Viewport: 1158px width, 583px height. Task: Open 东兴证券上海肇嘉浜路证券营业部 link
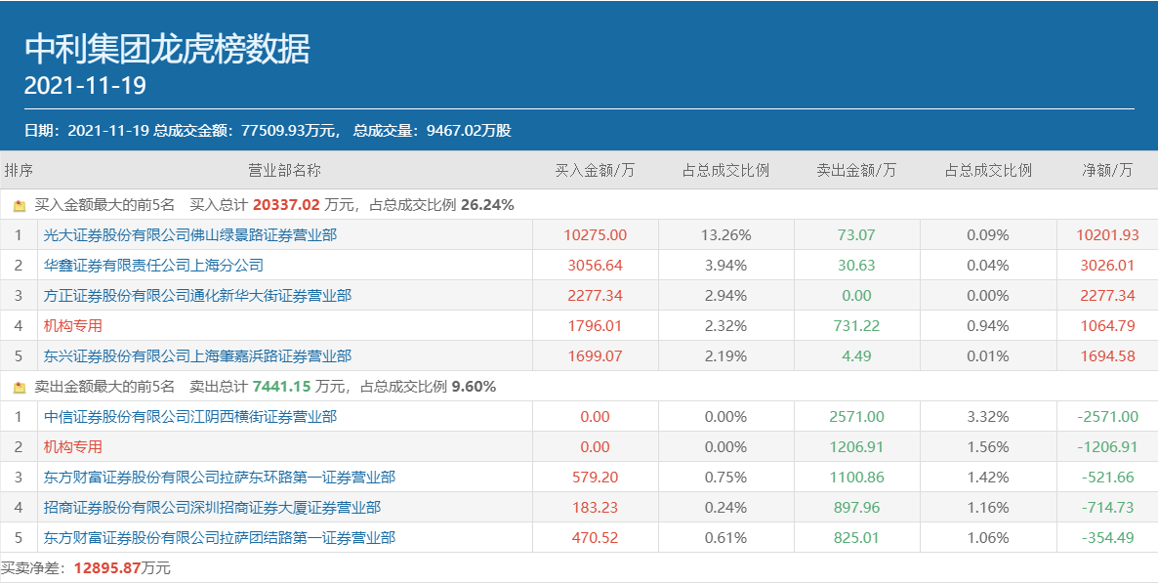click(x=197, y=356)
